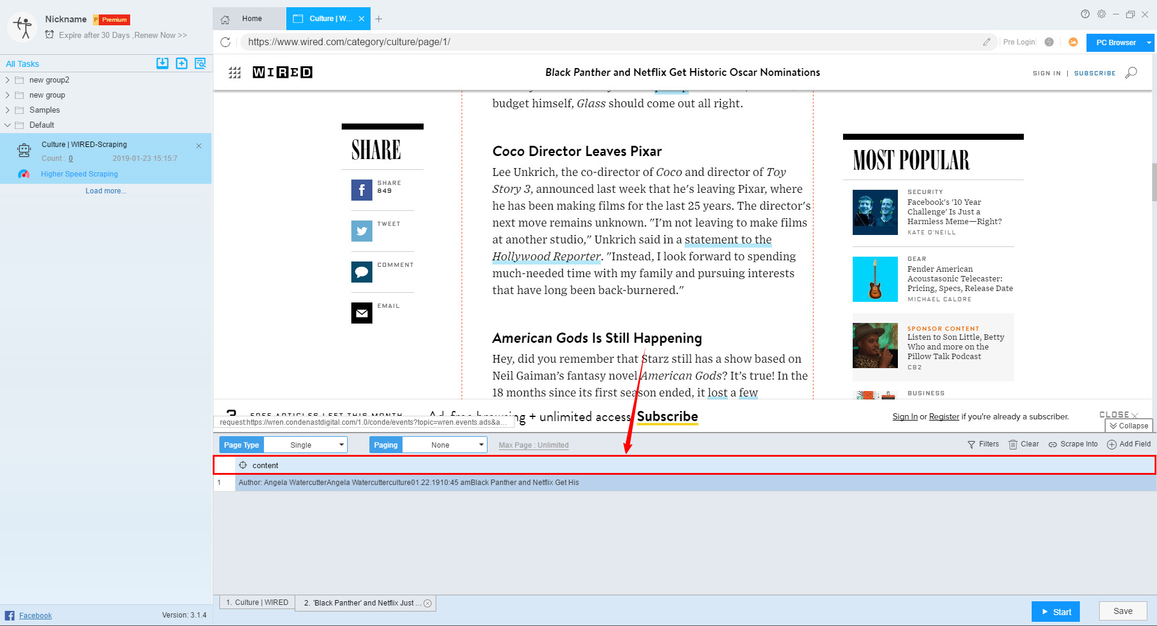The width and height of the screenshot is (1157, 626).
Task: Click the Home tab house icon
Action: pyautogui.click(x=225, y=19)
